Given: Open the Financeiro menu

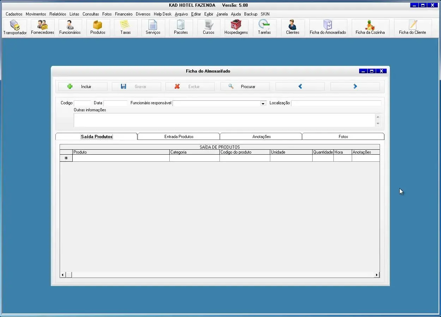Looking at the screenshot, I should (123, 14).
